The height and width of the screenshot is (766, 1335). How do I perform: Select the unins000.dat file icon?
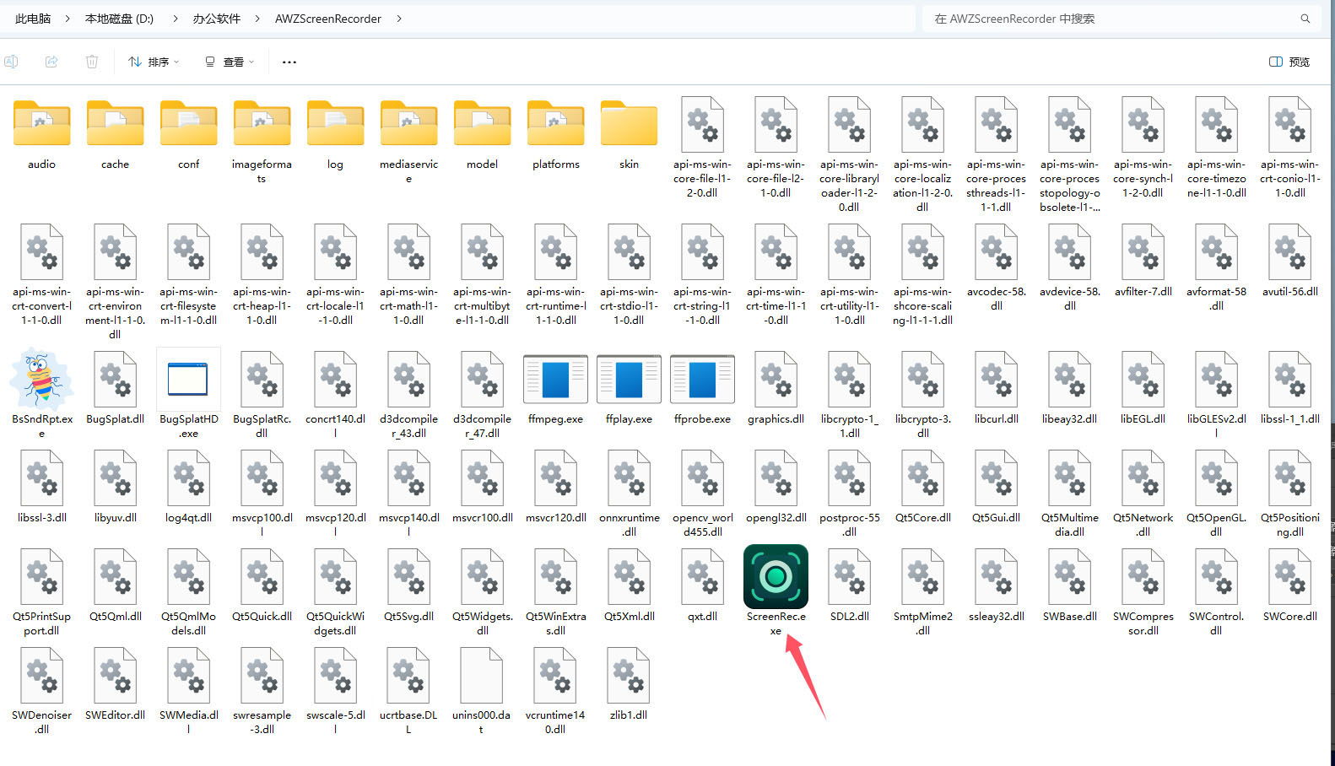pos(482,675)
